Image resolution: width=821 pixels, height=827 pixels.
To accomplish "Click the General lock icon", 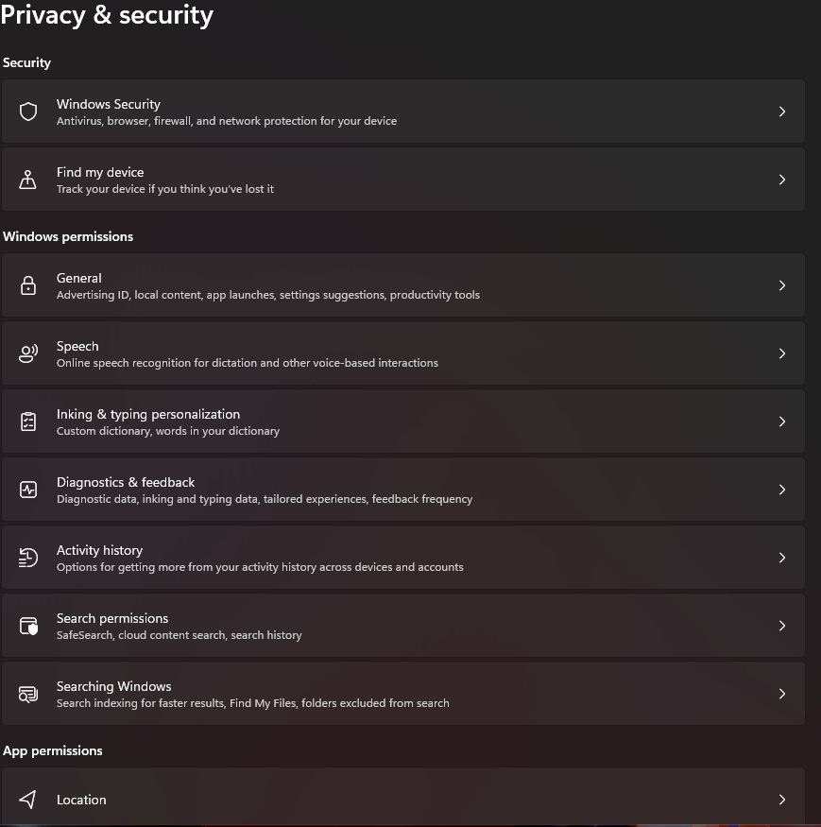I will tap(28, 285).
